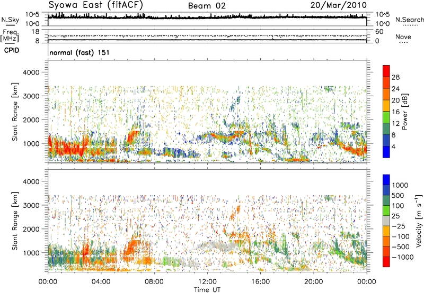Click the dark blue Power segment between 4 and 8

click(386, 141)
